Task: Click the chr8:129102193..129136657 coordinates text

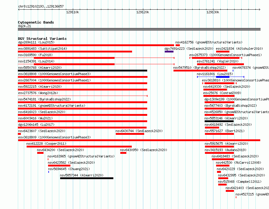Action: (41, 6)
